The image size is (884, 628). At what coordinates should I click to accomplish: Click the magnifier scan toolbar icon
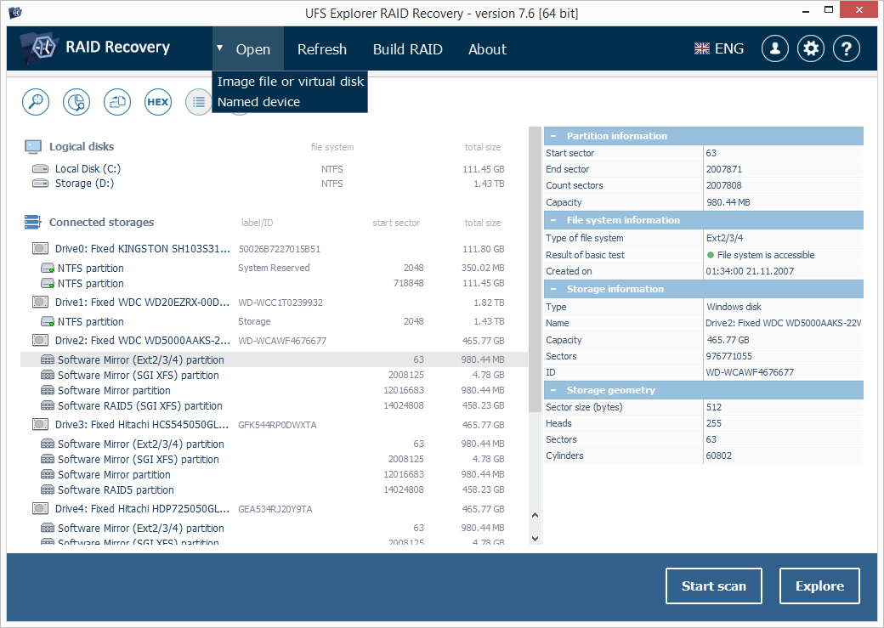tap(36, 102)
